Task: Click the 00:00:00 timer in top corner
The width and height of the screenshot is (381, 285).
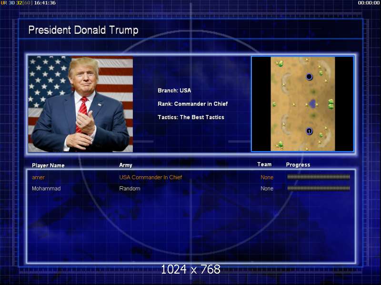Action: coord(369,3)
